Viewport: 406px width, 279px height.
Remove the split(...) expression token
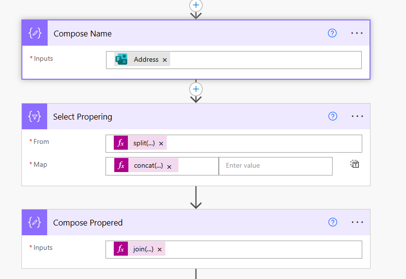click(161, 143)
